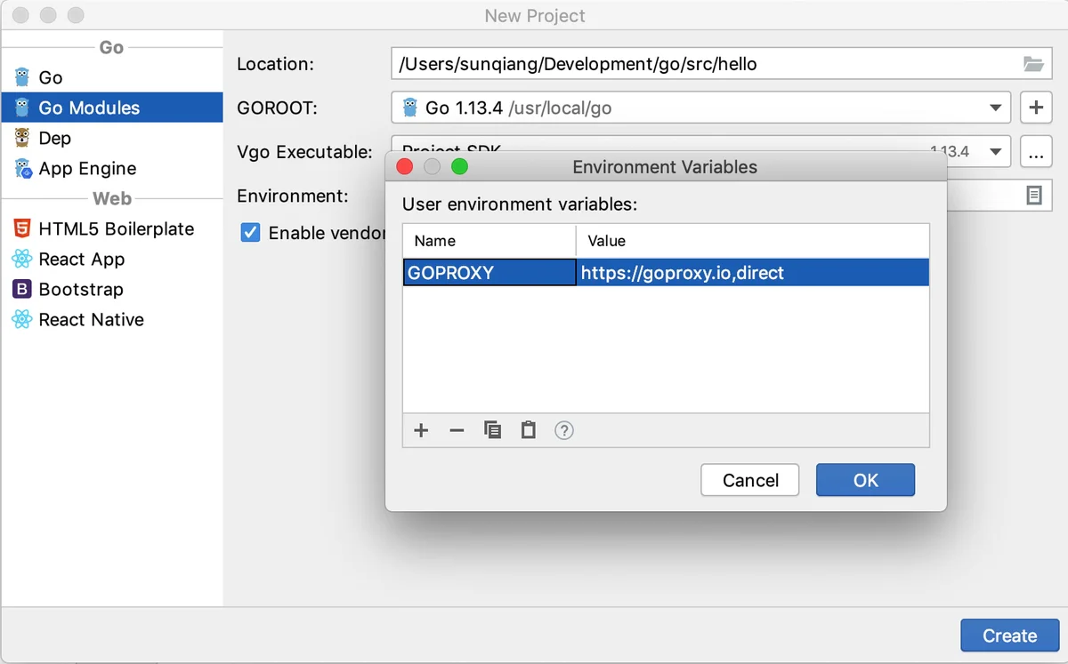Screen dimensions: 1068x664
Task: Click Create to make the project
Action: point(1009,636)
